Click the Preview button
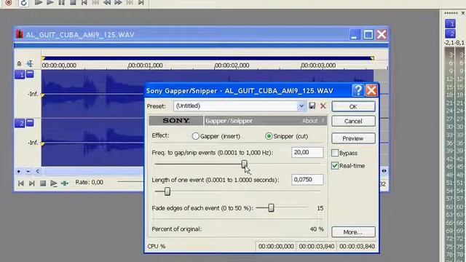This screenshot has height=262, width=466. [x=353, y=138]
